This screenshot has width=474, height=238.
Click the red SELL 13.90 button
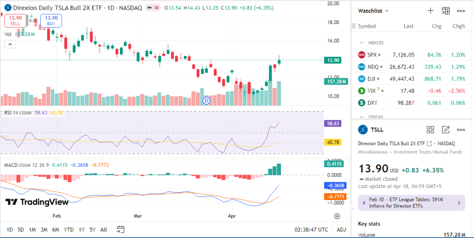coord(15,20)
